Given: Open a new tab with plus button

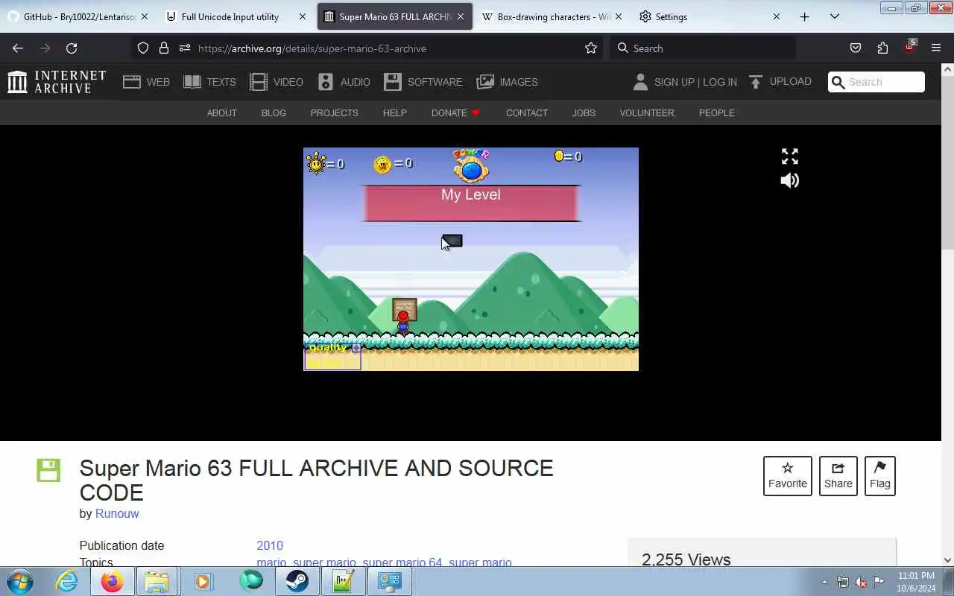Looking at the screenshot, I should pos(804,16).
